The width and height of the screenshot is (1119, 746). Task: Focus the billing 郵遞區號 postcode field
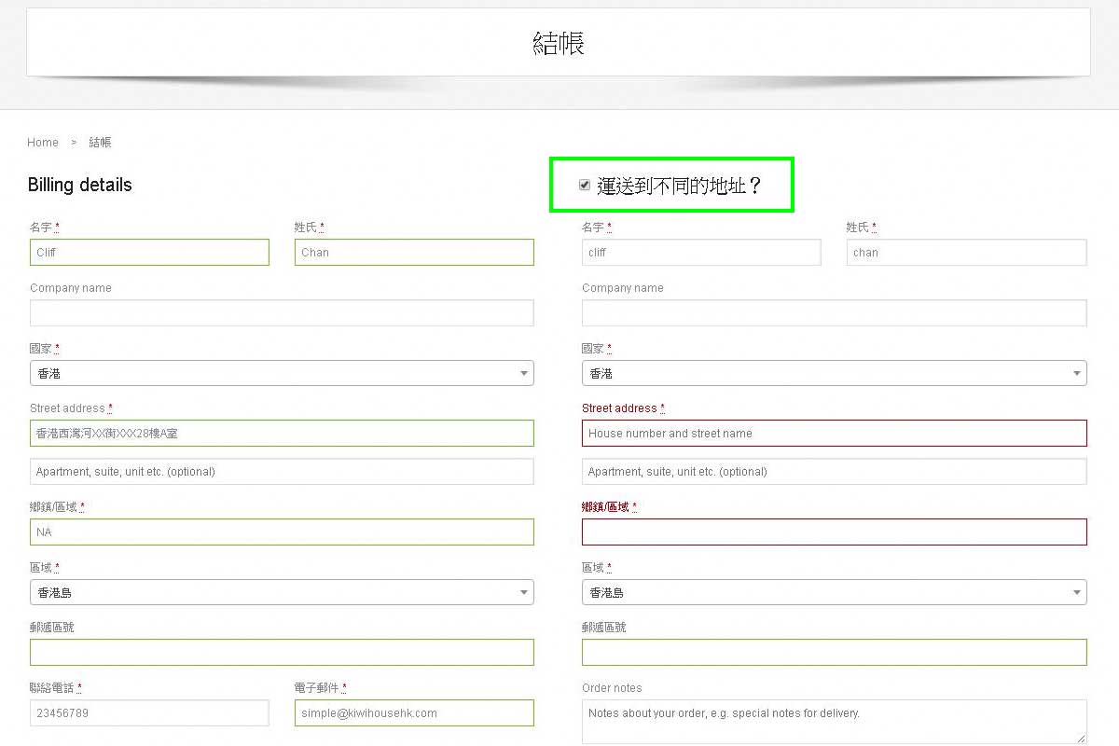(282, 652)
